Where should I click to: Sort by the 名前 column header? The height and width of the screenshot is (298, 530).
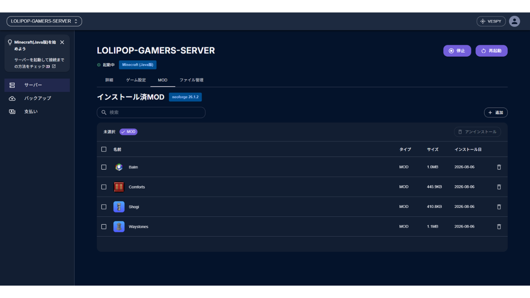tap(117, 149)
